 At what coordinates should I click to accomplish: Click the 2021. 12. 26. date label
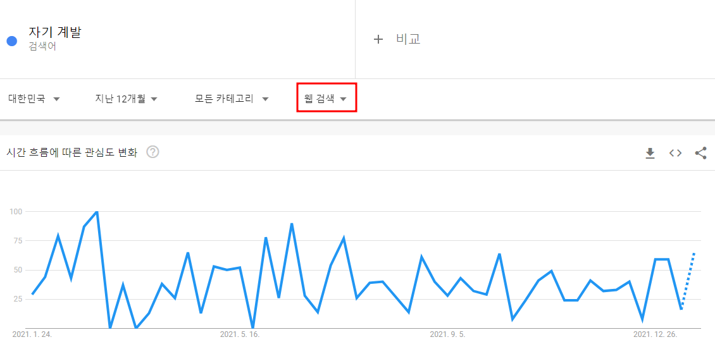pyautogui.click(x=656, y=334)
